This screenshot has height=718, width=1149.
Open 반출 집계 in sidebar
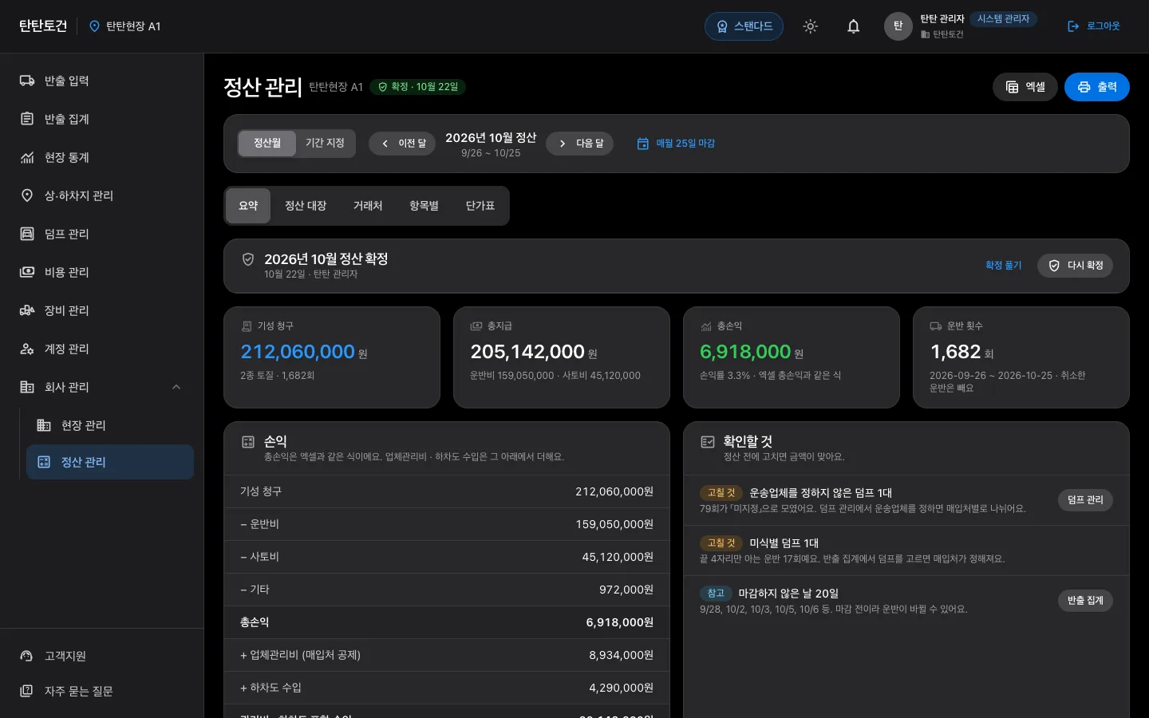point(101,119)
